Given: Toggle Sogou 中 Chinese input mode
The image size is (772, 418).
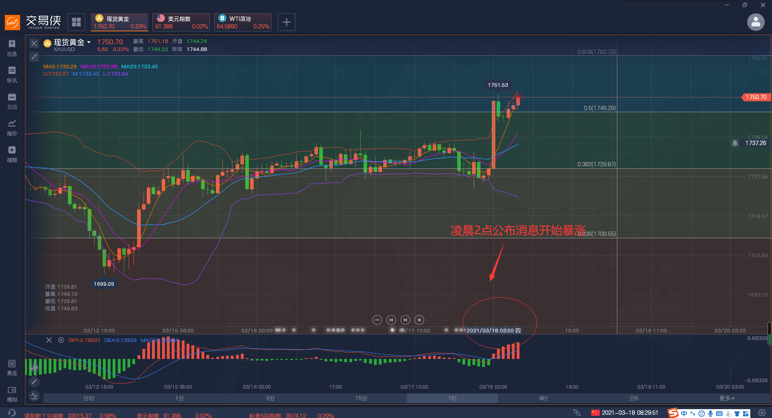Looking at the screenshot, I should coord(684,413).
